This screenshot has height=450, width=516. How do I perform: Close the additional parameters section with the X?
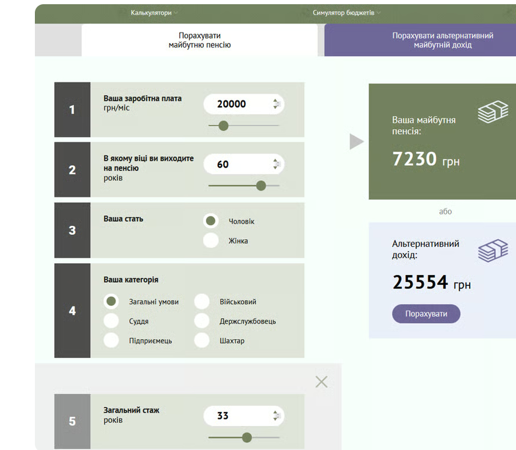tap(321, 382)
